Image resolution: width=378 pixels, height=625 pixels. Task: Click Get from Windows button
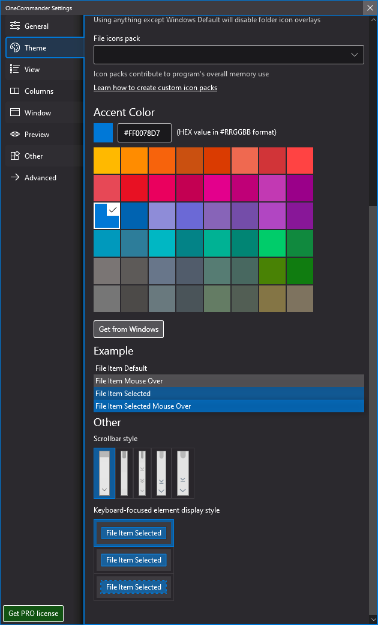[128, 329]
